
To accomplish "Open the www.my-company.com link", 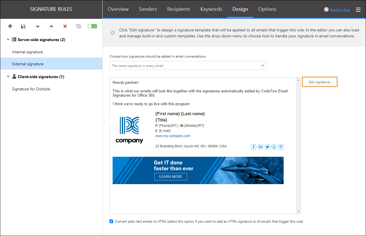I will [x=173, y=136].
